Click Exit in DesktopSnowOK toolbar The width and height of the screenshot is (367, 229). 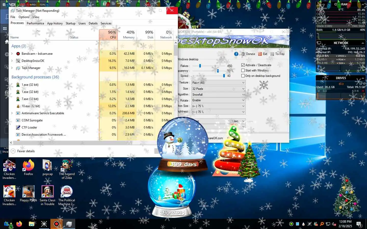coord(263,54)
